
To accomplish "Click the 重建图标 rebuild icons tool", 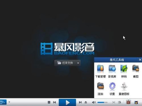I will [124, 89].
